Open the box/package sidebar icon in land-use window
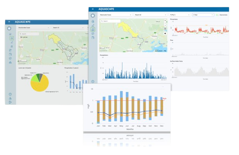This screenshot has width=239, height=155. (10, 54)
